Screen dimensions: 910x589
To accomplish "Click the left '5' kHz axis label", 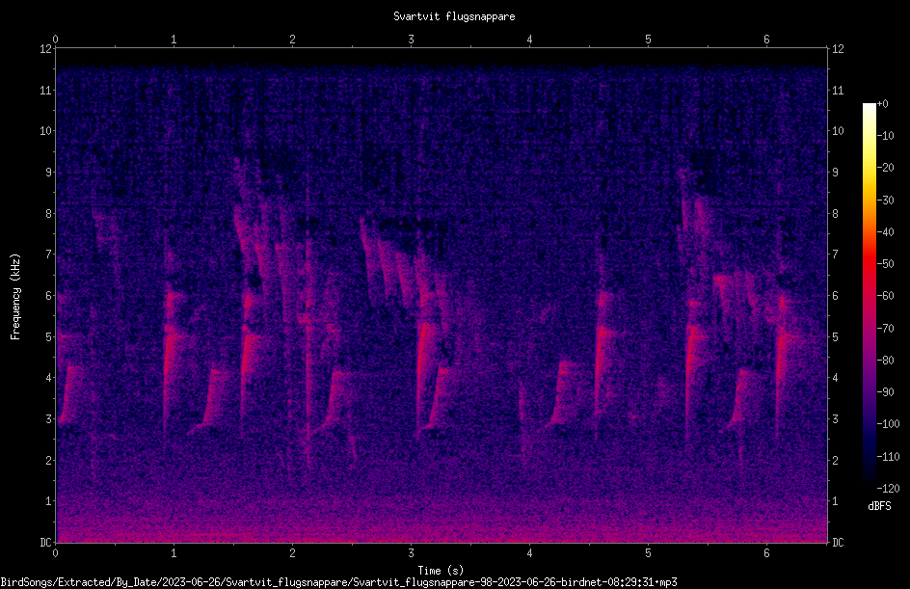I will [x=48, y=336].
